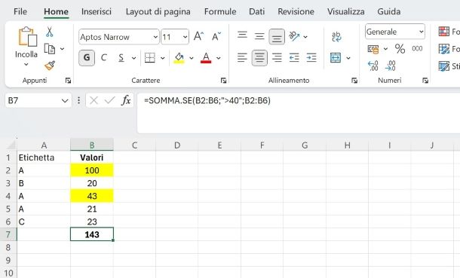Open the Guida tab

388,12
